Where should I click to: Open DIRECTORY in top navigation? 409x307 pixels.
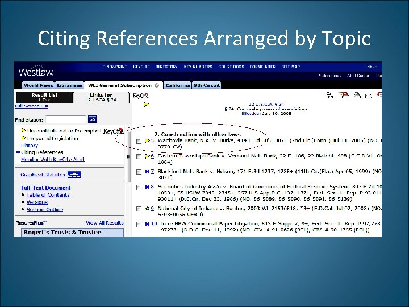click(x=166, y=67)
